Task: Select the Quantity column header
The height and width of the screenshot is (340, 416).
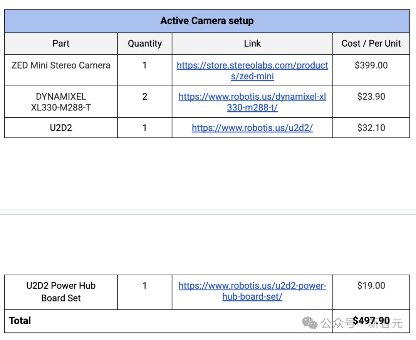Action: 144,44
